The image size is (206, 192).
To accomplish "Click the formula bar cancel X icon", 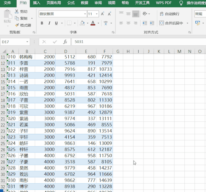I will tap(44, 42).
